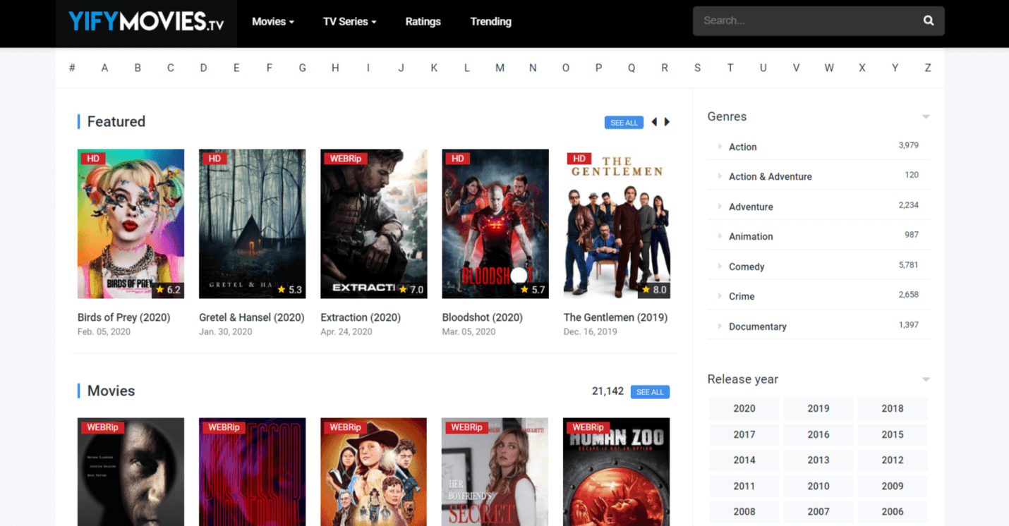Go to the Ratings page
This screenshot has width=1009, height=526.
pos(423,21)
